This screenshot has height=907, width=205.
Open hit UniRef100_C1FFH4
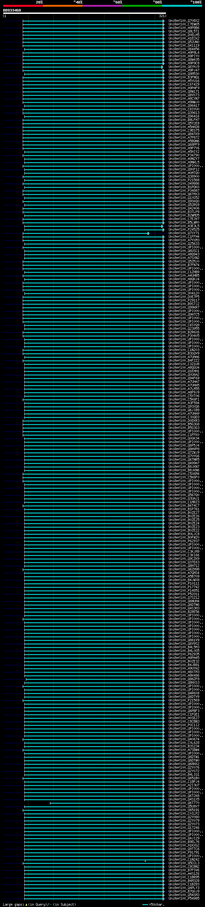(x=184, y=236)
